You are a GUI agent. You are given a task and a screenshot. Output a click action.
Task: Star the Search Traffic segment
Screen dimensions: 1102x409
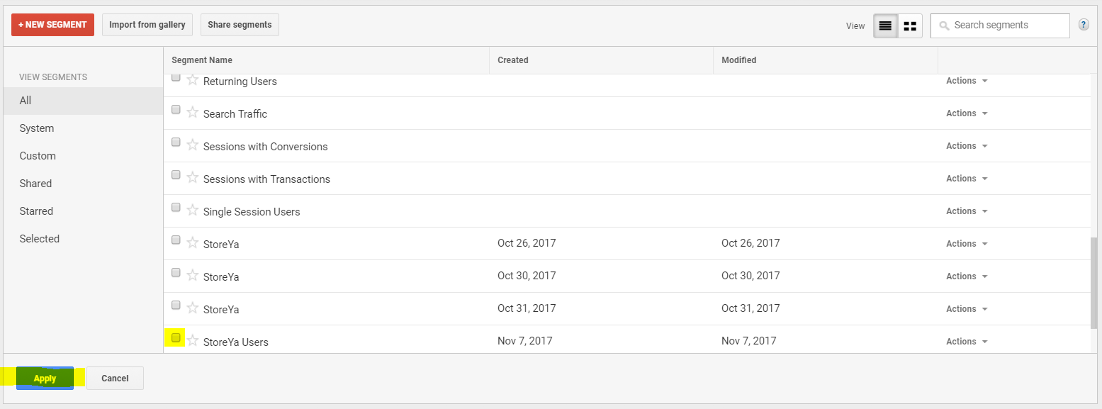192,112
